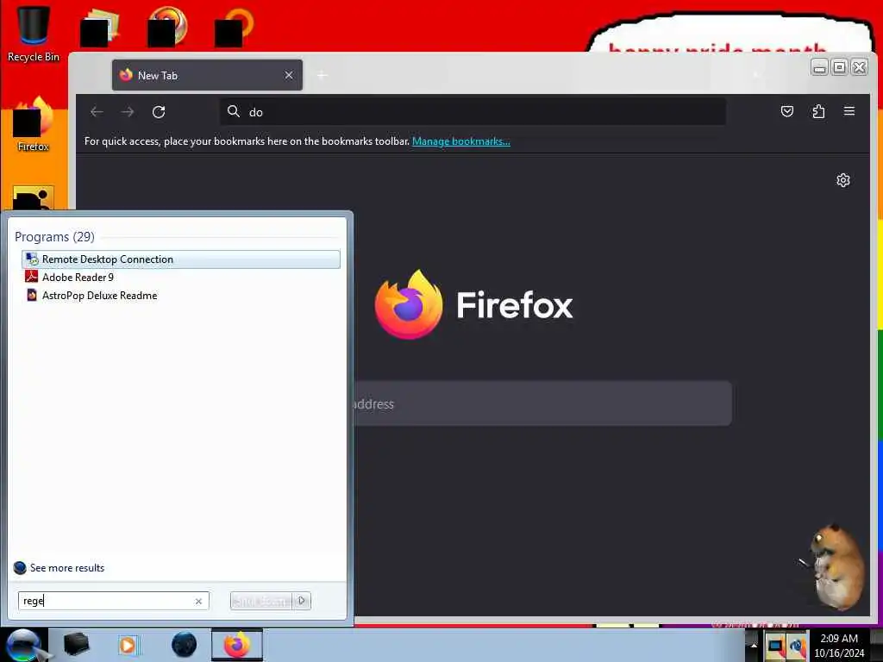Click the monitor icon in system tray

tap(775, 646)
